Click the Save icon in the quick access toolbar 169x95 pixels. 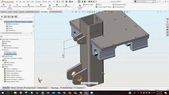coord(66,2)
